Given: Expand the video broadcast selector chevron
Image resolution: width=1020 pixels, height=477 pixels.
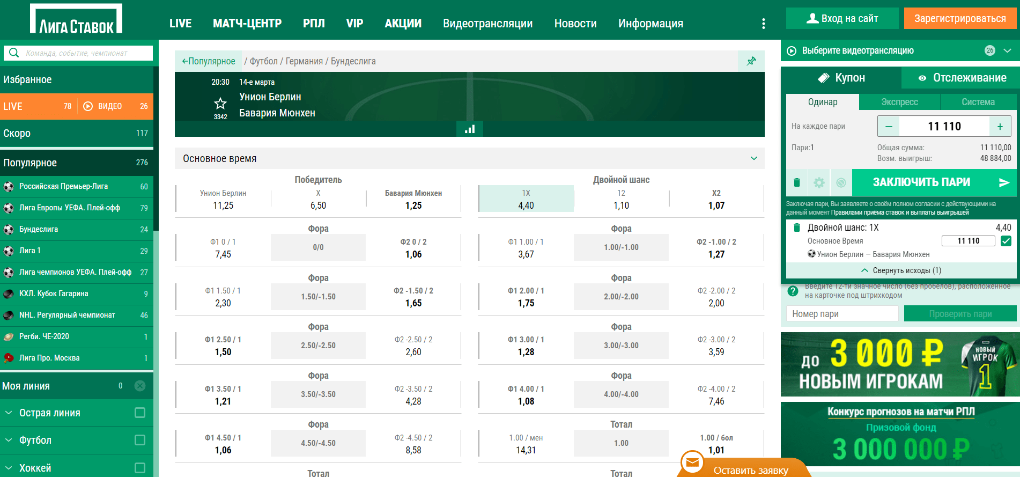Looking at the screenshot, I should [x=1007, y=50].
